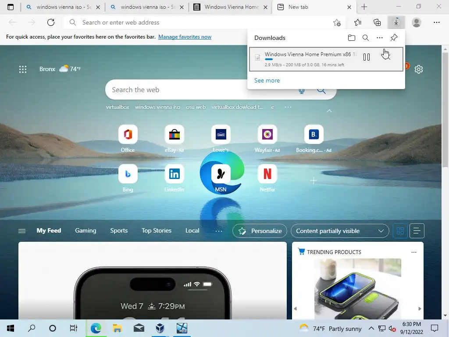Pause the Windows Vienna download
The height and width of the screenshot is (337, 449).
tap(367, 57)
